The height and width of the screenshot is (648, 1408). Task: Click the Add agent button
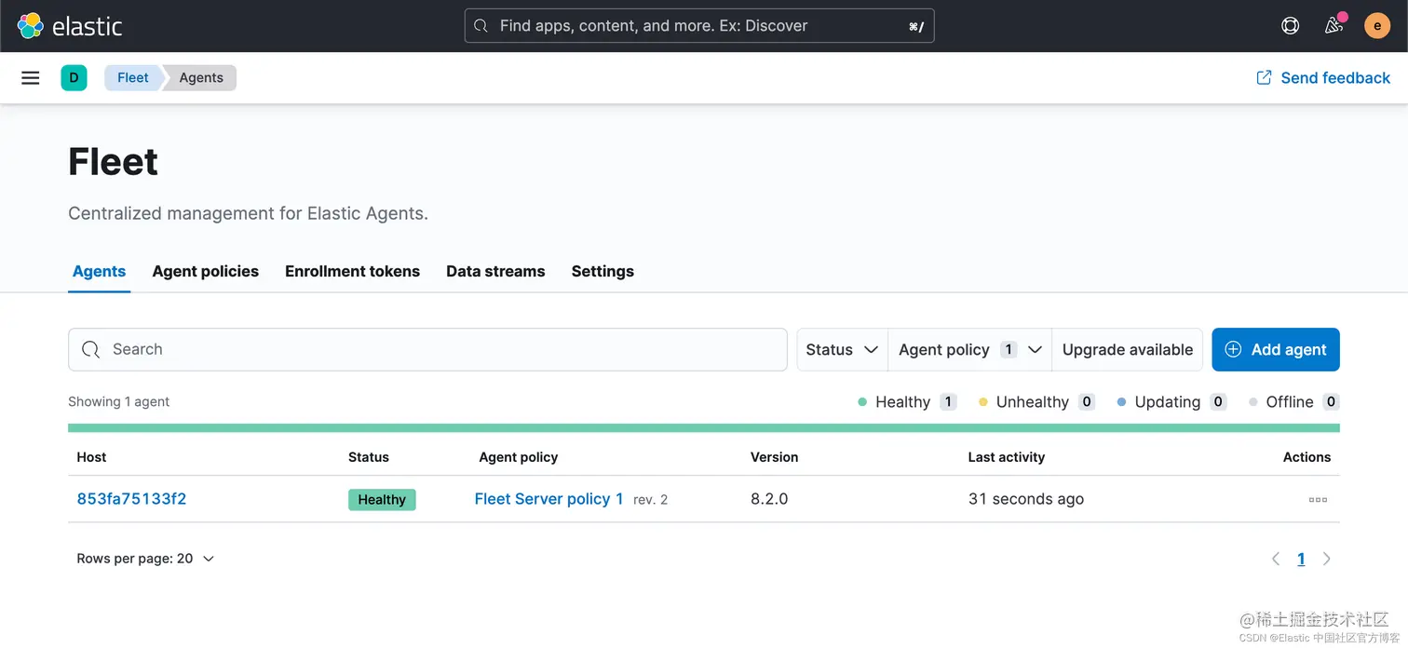point(1275,350)
